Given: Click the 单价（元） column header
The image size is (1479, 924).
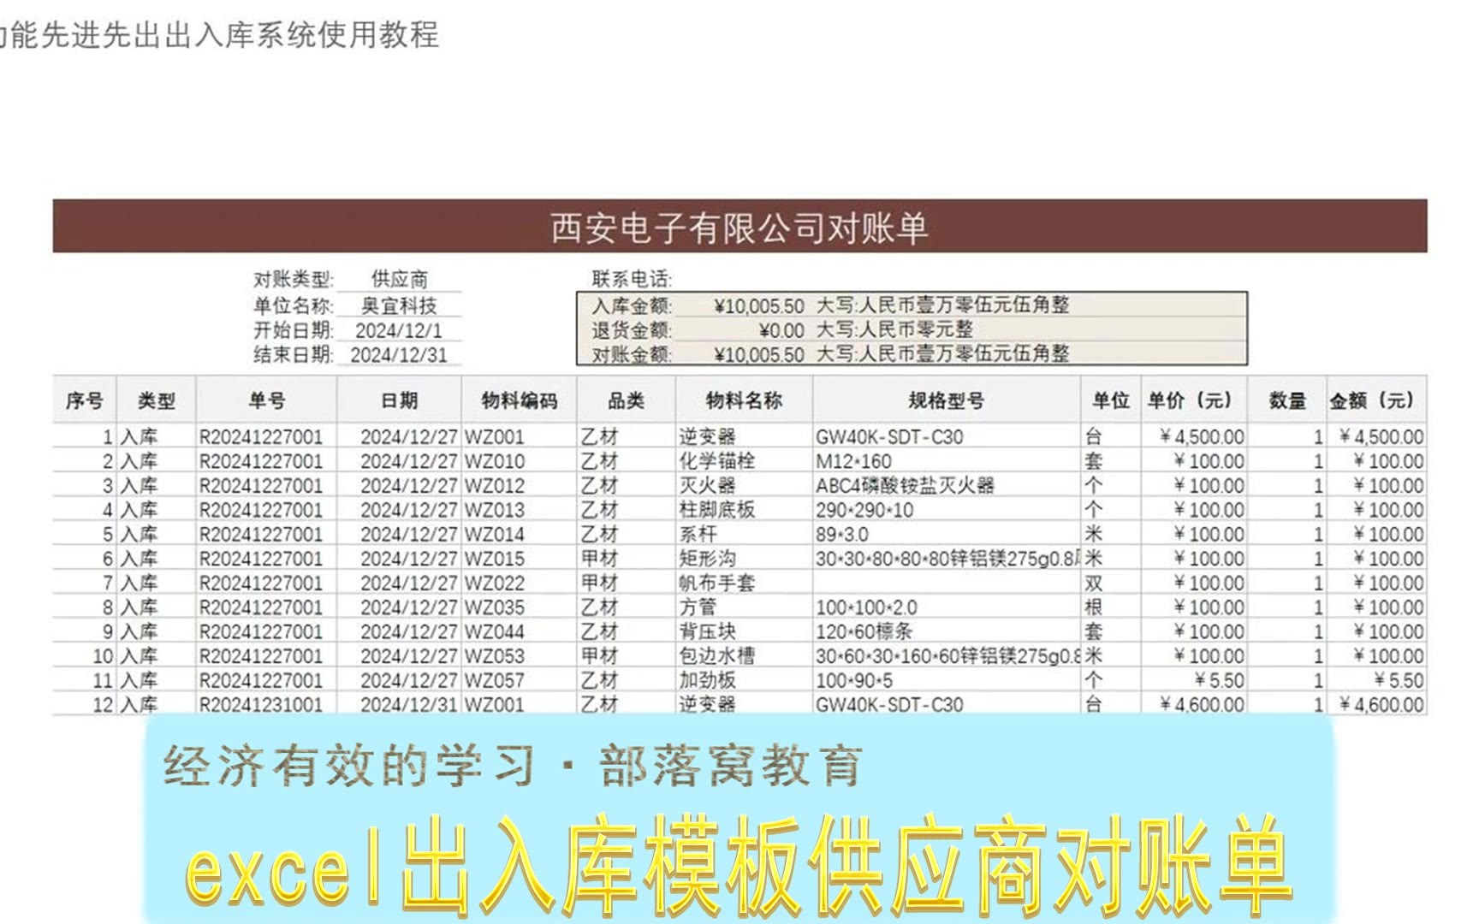Looking at the screenshot, I should tap(1190, 400).
